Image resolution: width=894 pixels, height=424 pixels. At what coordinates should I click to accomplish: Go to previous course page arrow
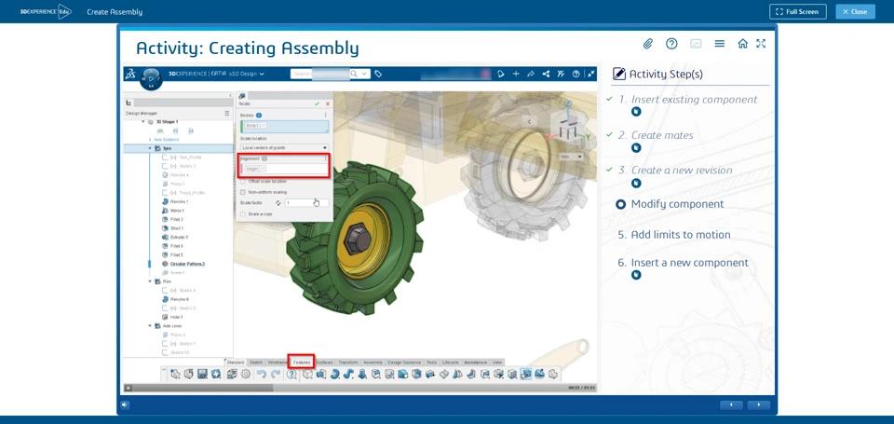click(x=731, y=405)
